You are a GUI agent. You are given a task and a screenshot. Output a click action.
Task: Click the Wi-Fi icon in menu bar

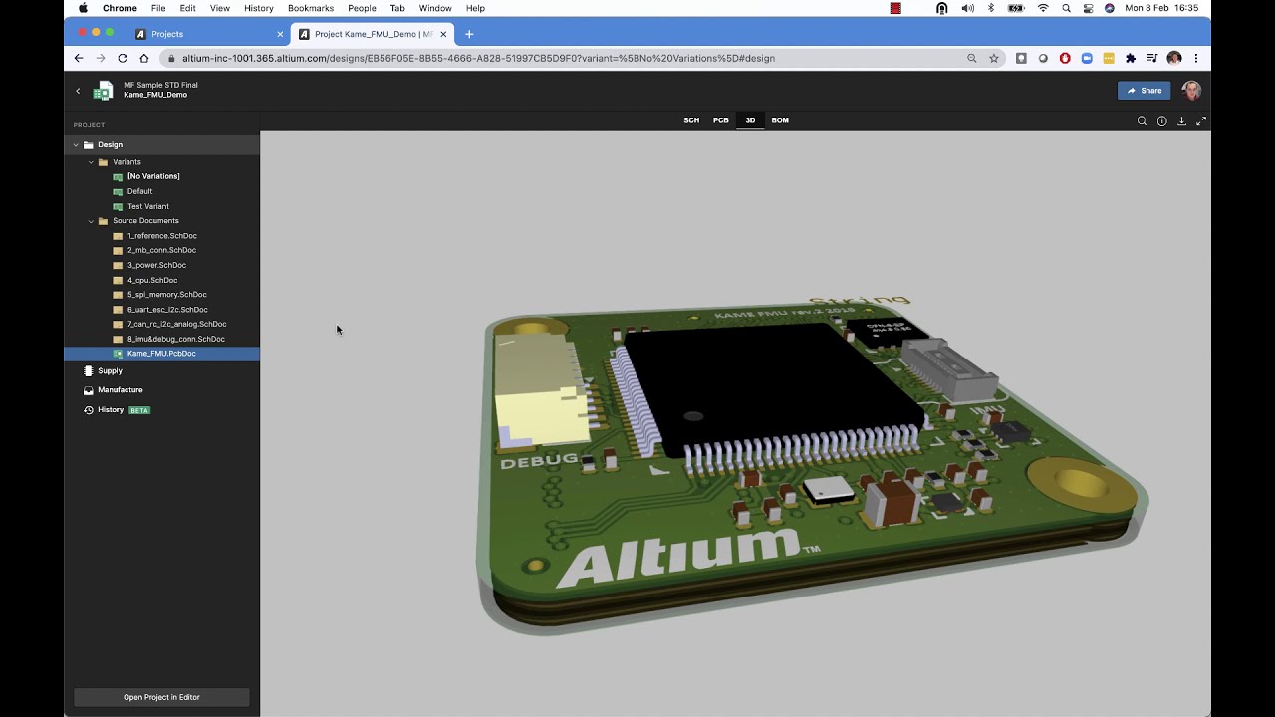[1043, 8]
